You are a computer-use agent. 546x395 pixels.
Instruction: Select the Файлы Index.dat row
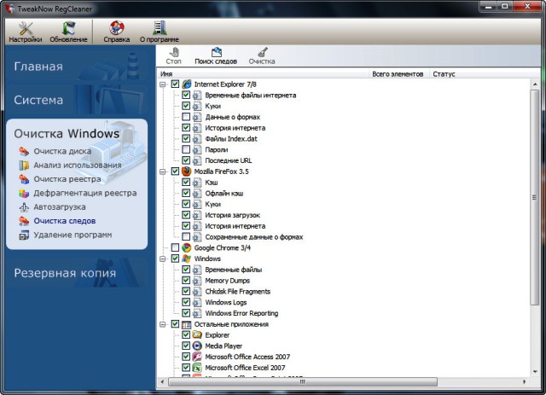[x=231, y=138]
